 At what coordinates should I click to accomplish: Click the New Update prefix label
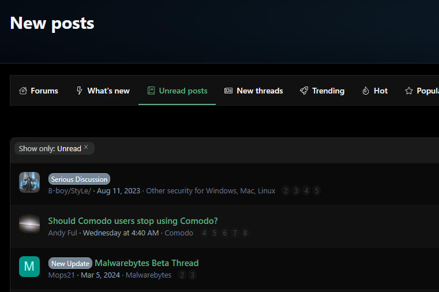70,264
